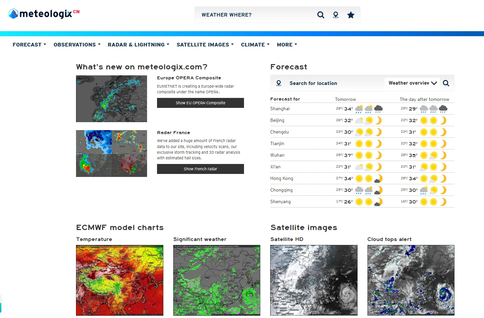Open favorites via the star icon
Viewport: 484px width, 318px height.
click(x=351, y=15)
